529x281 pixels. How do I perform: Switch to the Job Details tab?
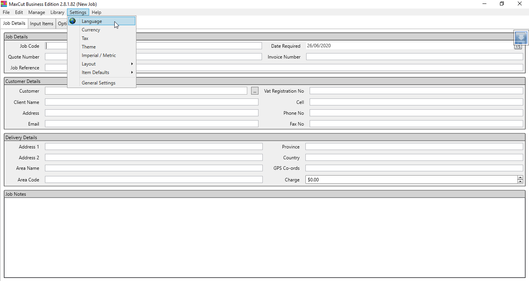point(14,23)
